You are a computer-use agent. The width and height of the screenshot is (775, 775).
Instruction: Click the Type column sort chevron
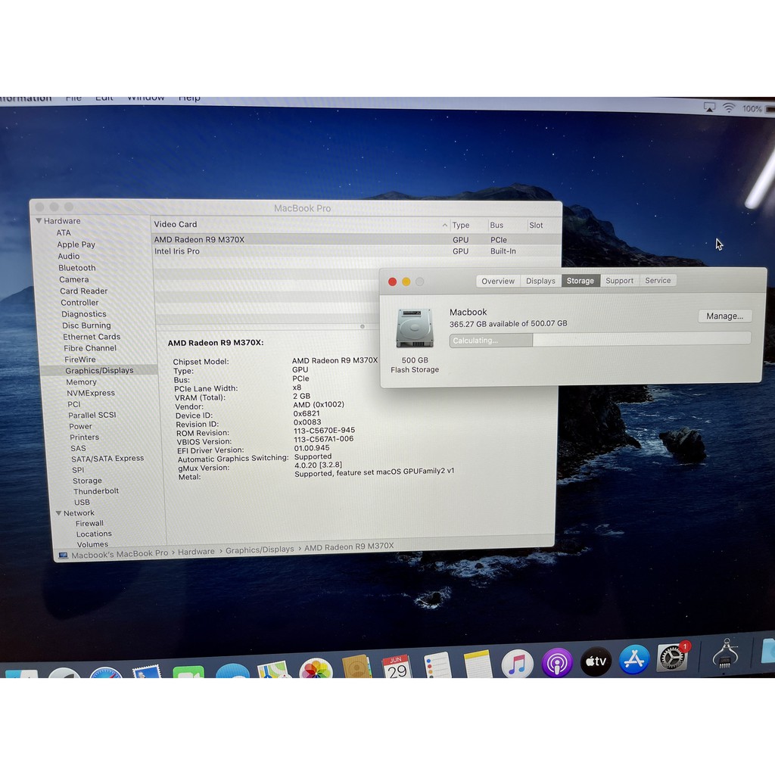[x=445, y=225]
